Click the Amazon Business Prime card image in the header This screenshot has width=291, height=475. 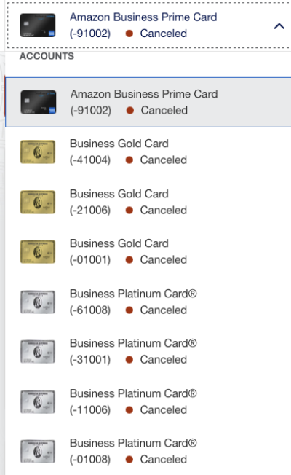coord(38,25)
